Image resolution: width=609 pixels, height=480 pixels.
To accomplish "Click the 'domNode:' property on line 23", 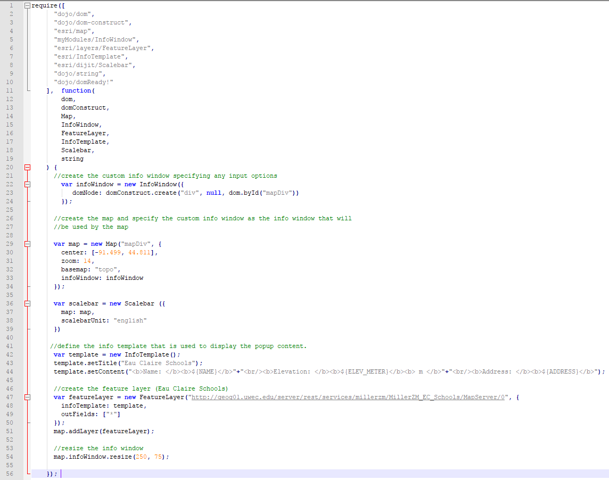I will 87,193.
